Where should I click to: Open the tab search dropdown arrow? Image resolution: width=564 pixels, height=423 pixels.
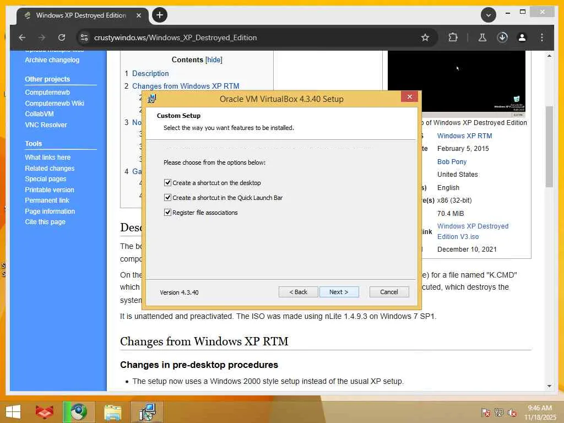pyautogui.click(x=489, y=15)
